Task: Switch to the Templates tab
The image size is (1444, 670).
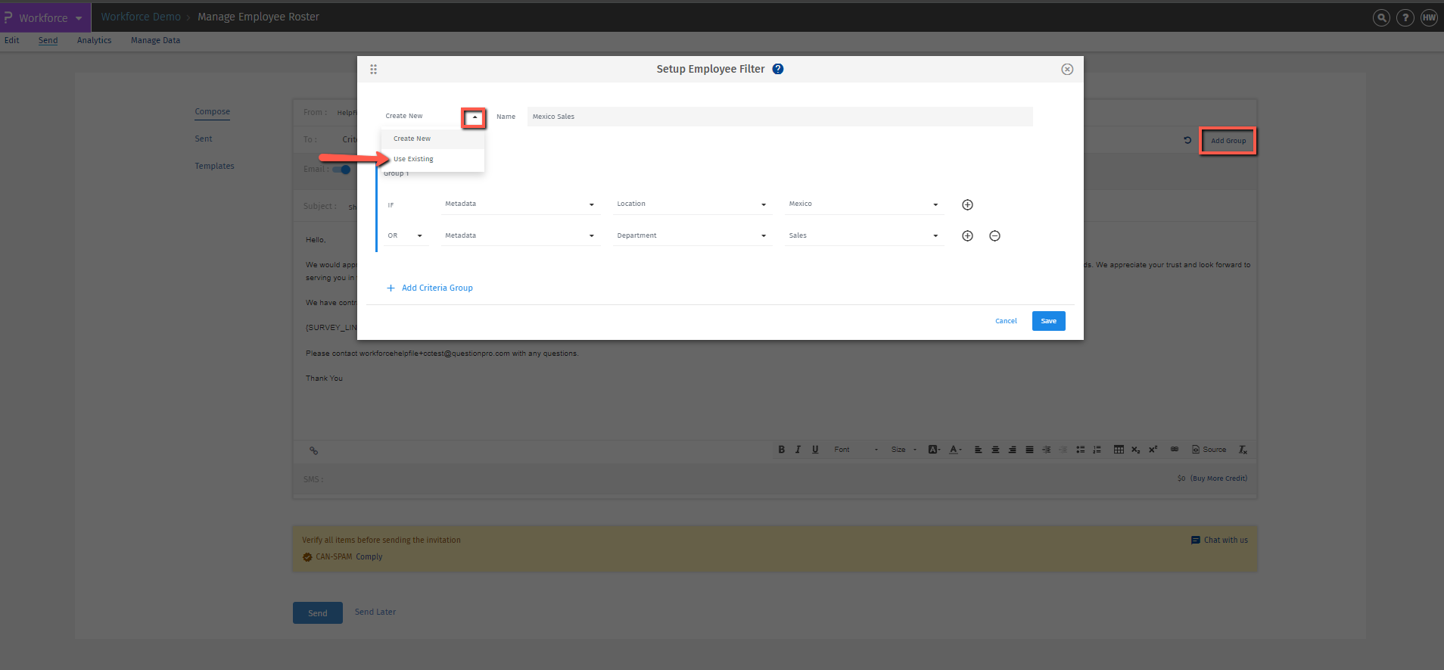Action: pyautogui.click(x=214, y=166)
